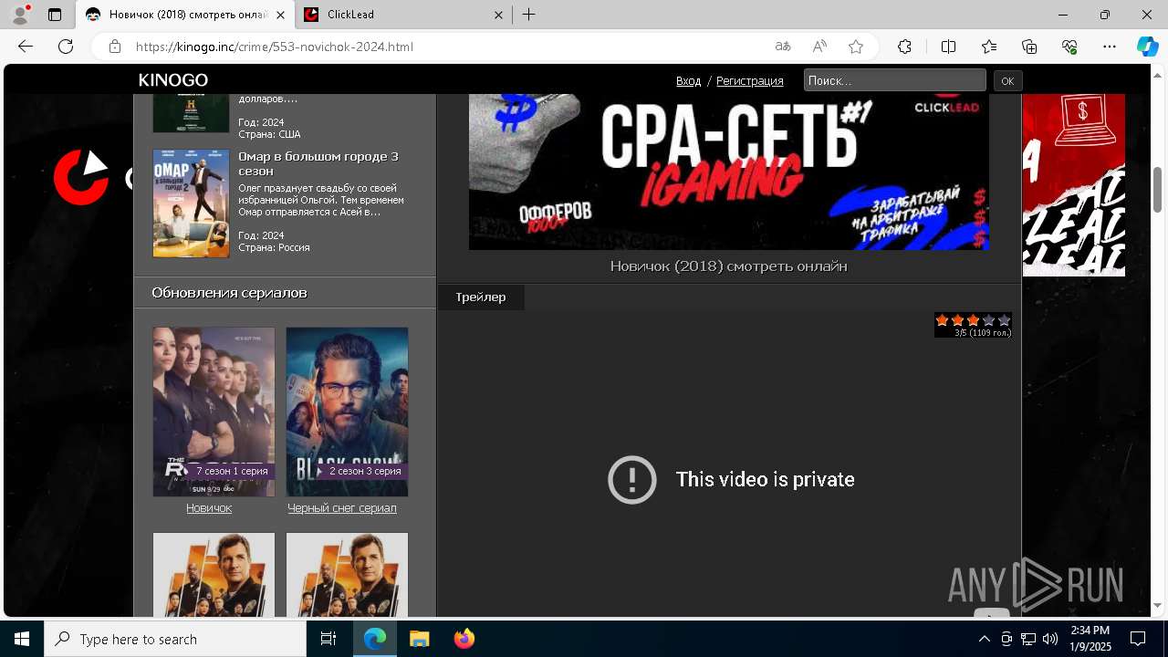Image resolution: width=1168 pixels, height=657 pixels.
Task: Go back to the previous page
Action: click(26, 47)
